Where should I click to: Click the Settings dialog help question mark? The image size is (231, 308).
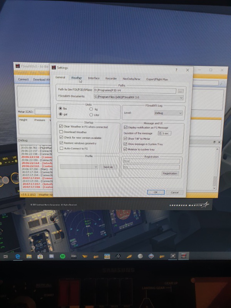tap(176, 70)
